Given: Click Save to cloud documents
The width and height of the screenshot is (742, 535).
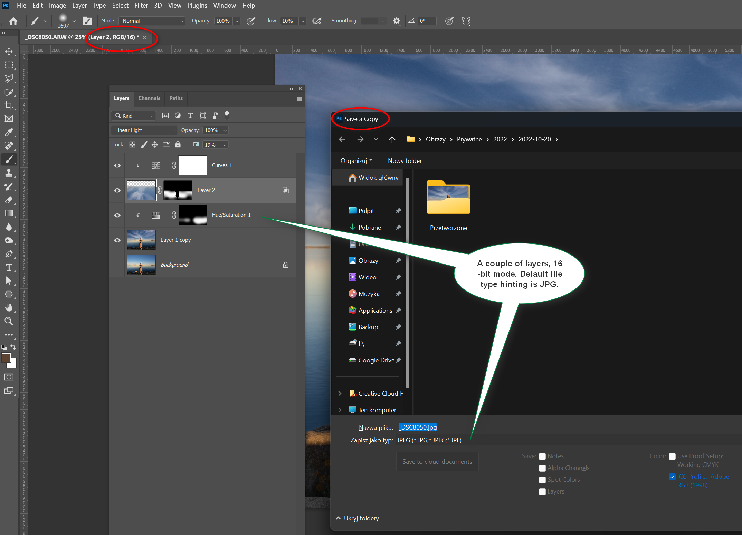Looking at the screenshot, I should click(x=437, y=461).
